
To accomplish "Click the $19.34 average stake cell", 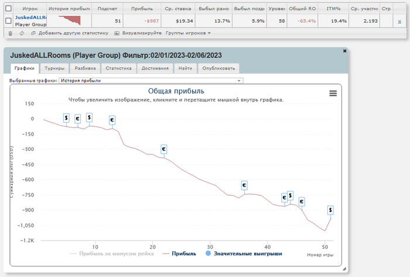I will [178, 21].
